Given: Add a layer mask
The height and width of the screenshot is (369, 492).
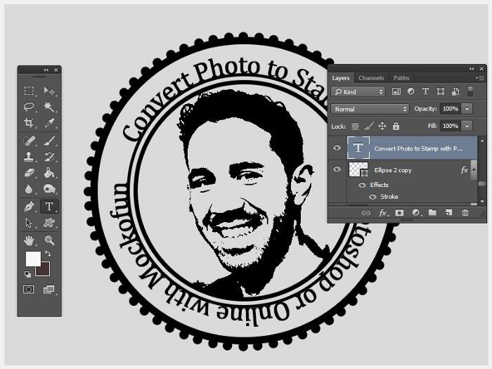Looking at the screenshot, I should click(x=399, y=213).
